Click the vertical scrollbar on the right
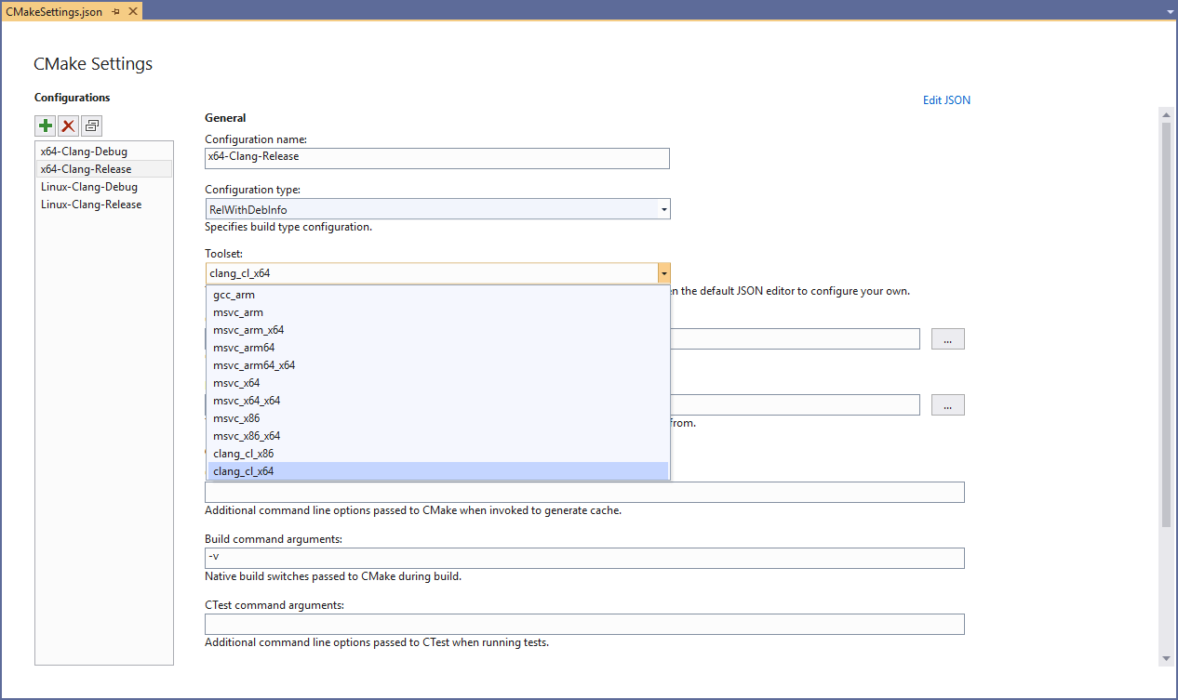This screenshot has height=700, width=1178. pos(1166,279)
